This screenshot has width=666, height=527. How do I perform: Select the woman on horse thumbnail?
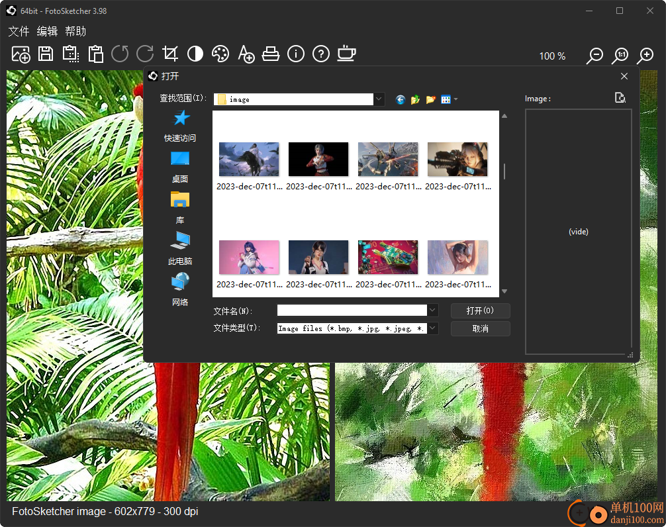tap(249, 160)
